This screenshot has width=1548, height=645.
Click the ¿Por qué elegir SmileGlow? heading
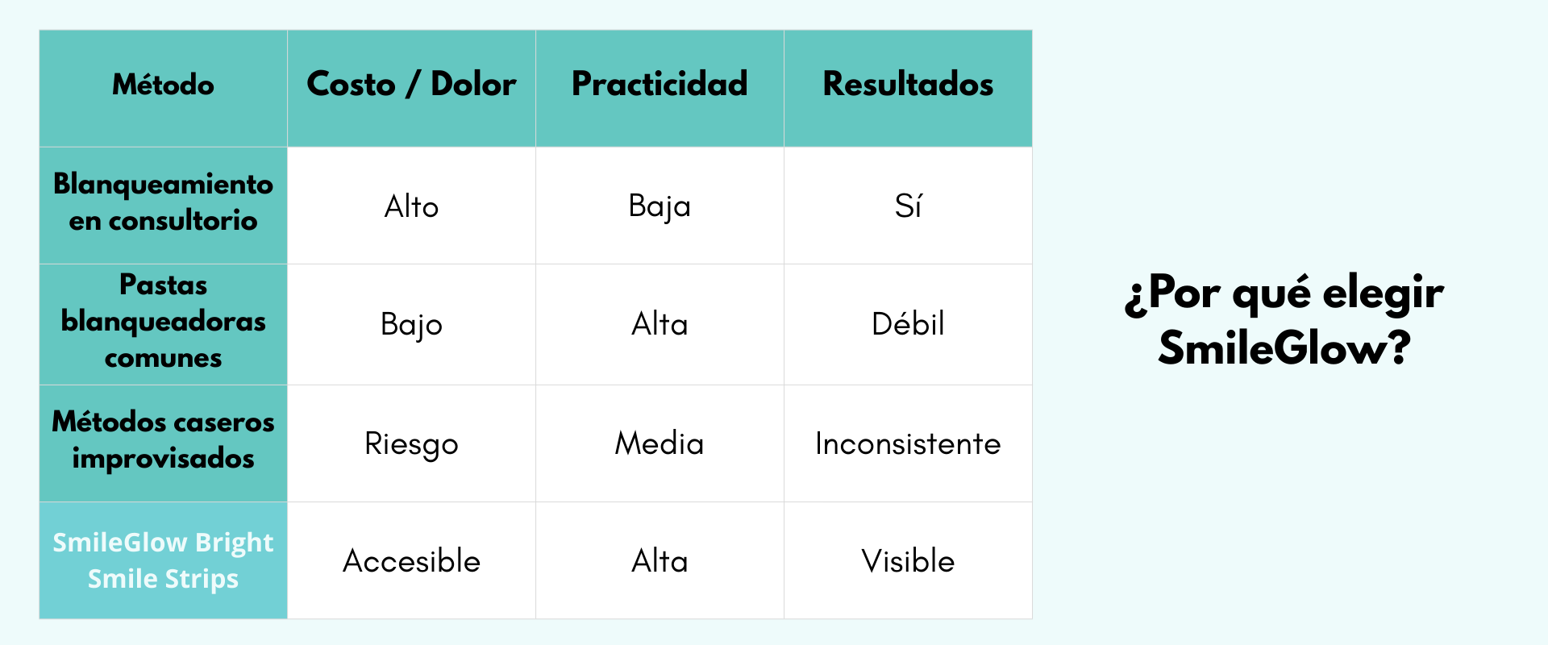pos(1284,320)
